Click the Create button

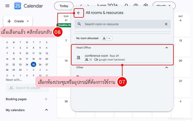(18, 21)
